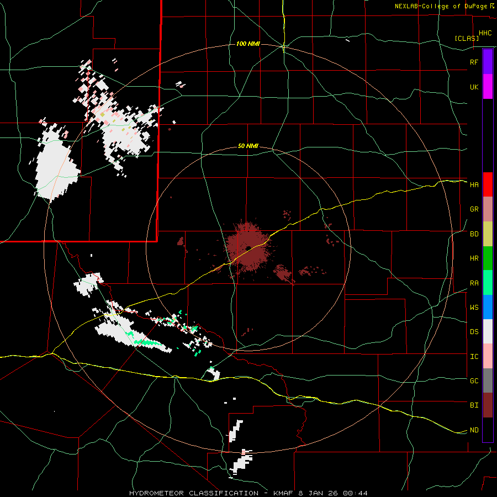Click the HR legend label
The width and height of the screenshot is (497, 497).
click(x=474, y=258)
